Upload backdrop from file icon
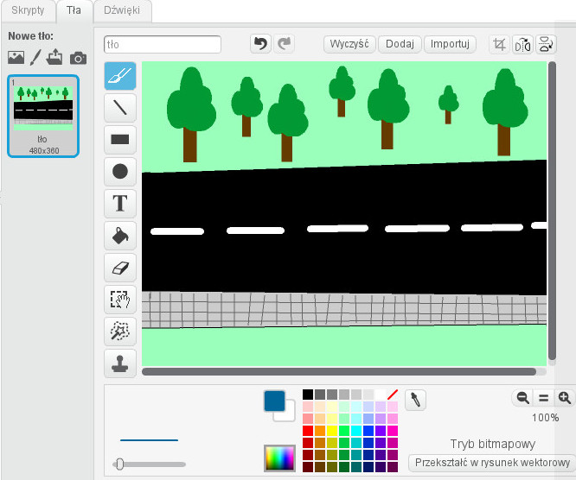Image resolution: width=576 pixels, height=480 pixels. [54, 57]
